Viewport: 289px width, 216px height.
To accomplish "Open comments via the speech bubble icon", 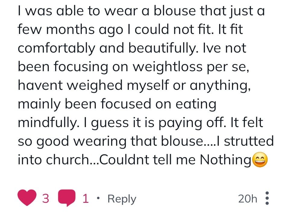I will [67, 198].
